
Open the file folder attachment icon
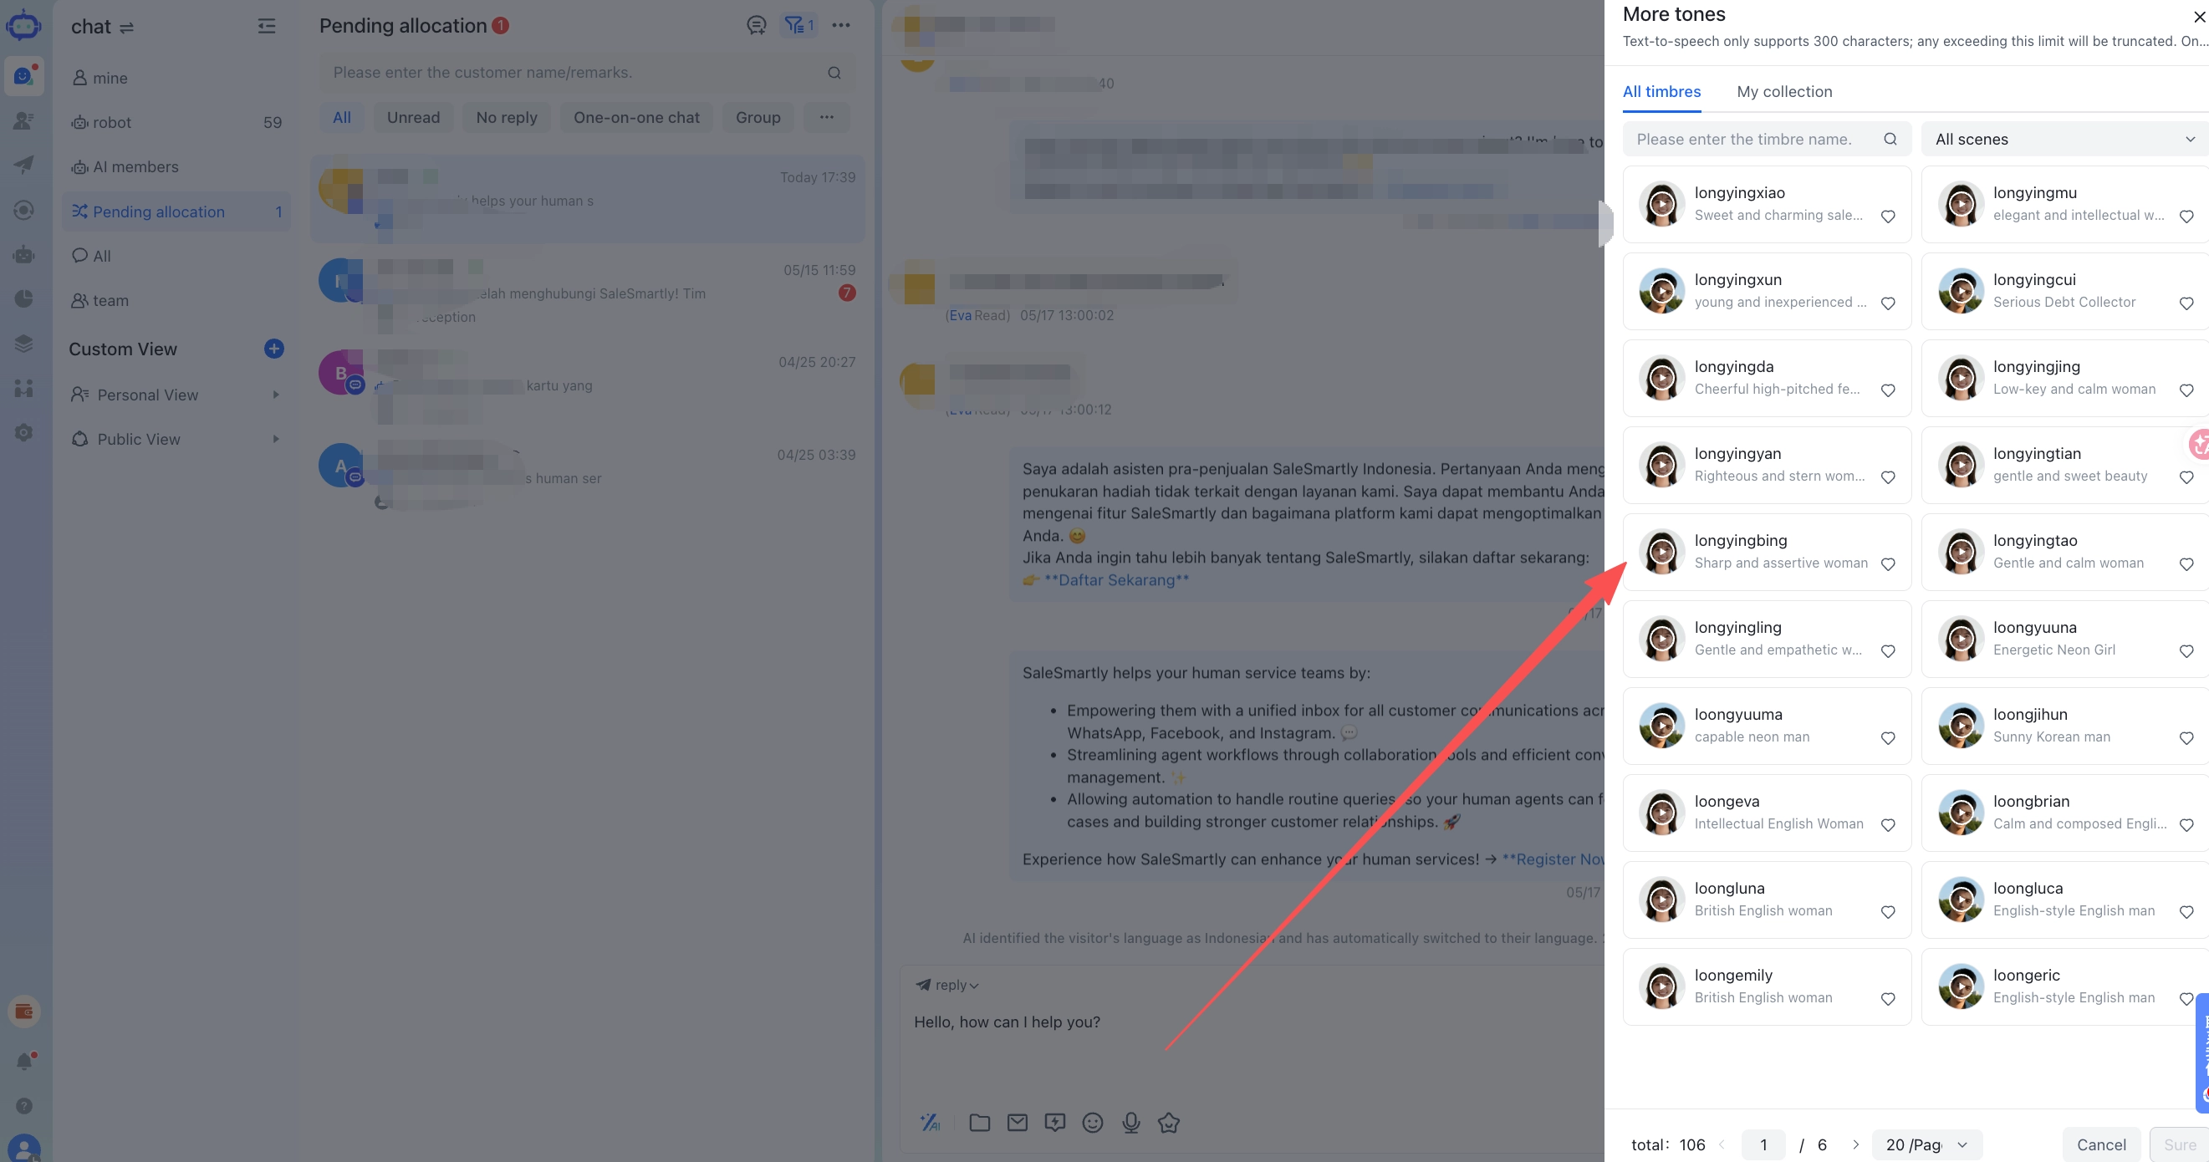[x=979, y=1123]
